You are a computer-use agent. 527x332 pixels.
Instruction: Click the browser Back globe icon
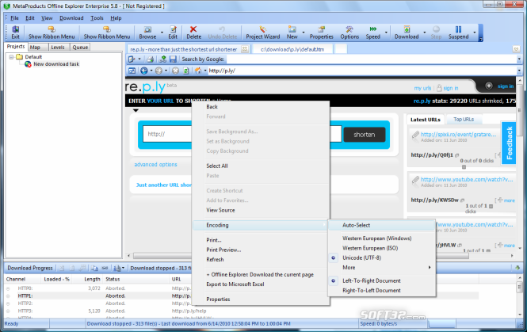pyautogui.click(x=144, y=71)
